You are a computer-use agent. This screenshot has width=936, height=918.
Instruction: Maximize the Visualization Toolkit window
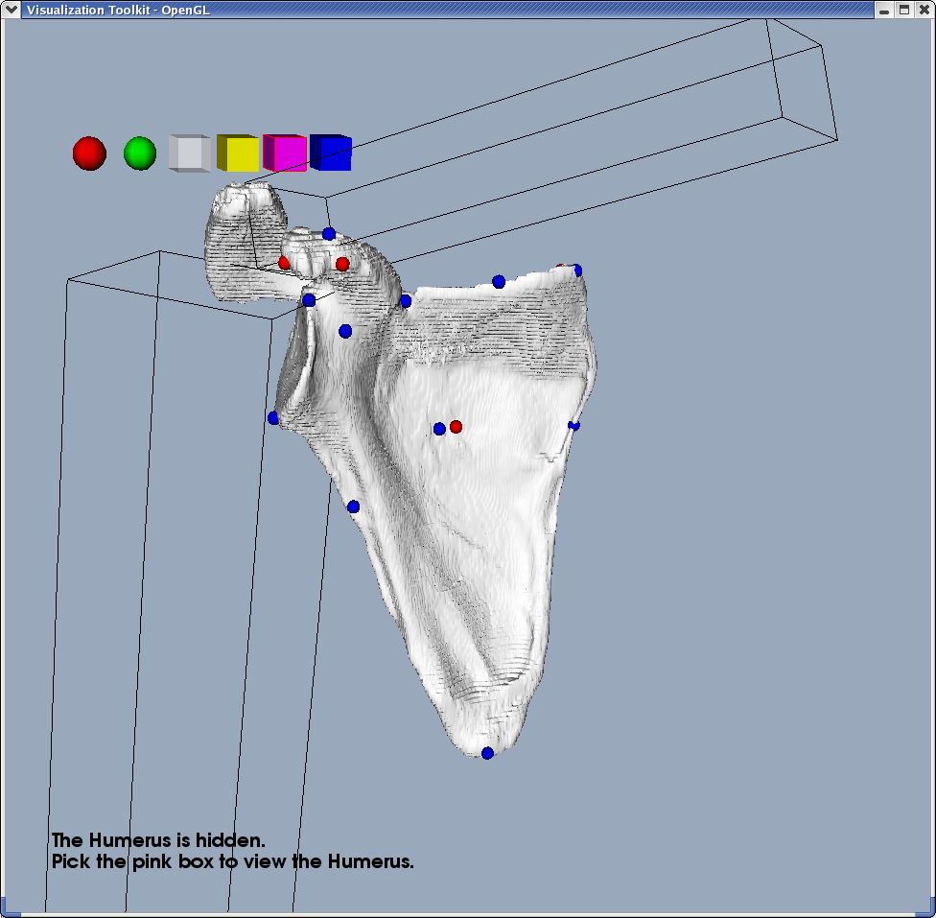click(x=903, y=10)
